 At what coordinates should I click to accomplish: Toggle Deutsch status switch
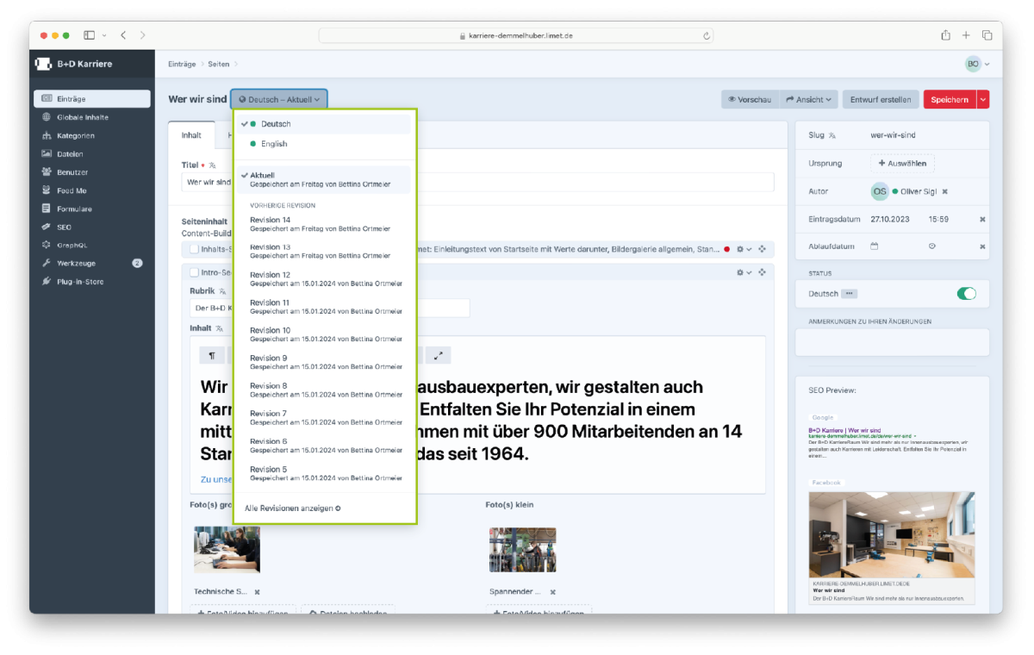pyautogui.click(x=967, y=294)
